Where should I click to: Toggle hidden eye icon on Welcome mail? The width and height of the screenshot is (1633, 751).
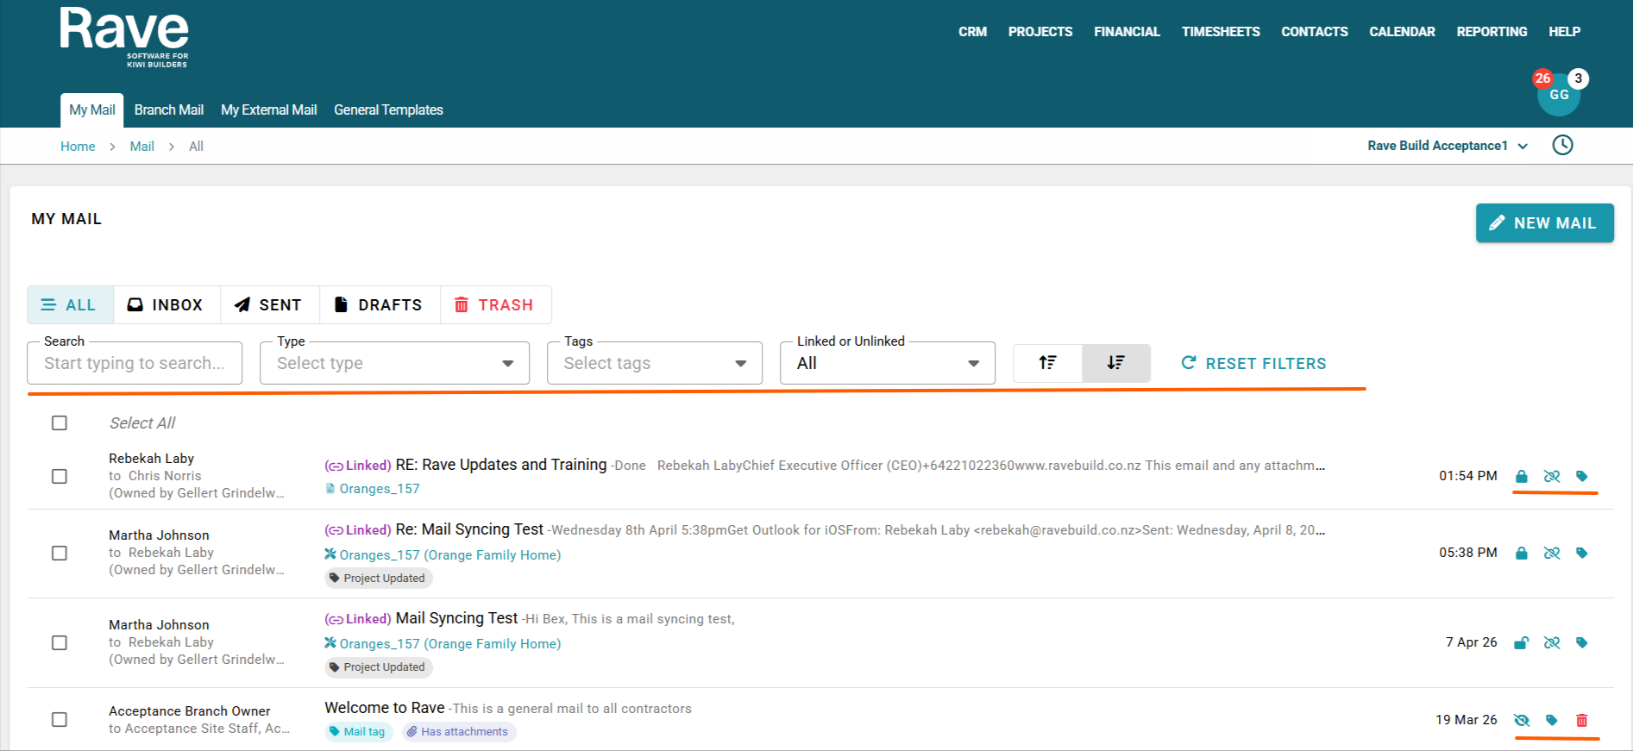[x=1522, y=720]
